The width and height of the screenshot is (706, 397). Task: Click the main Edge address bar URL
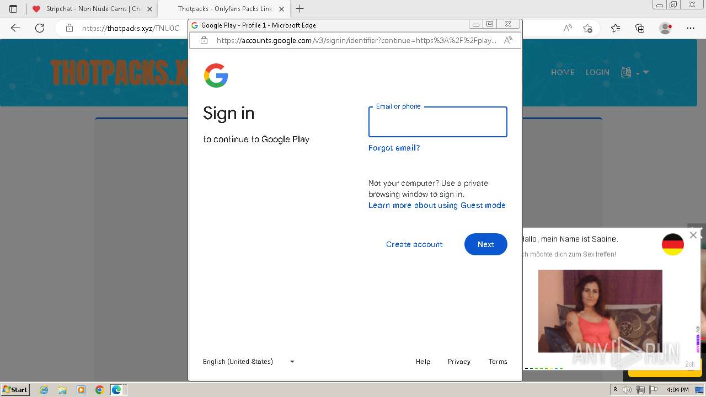coord(131,28)
